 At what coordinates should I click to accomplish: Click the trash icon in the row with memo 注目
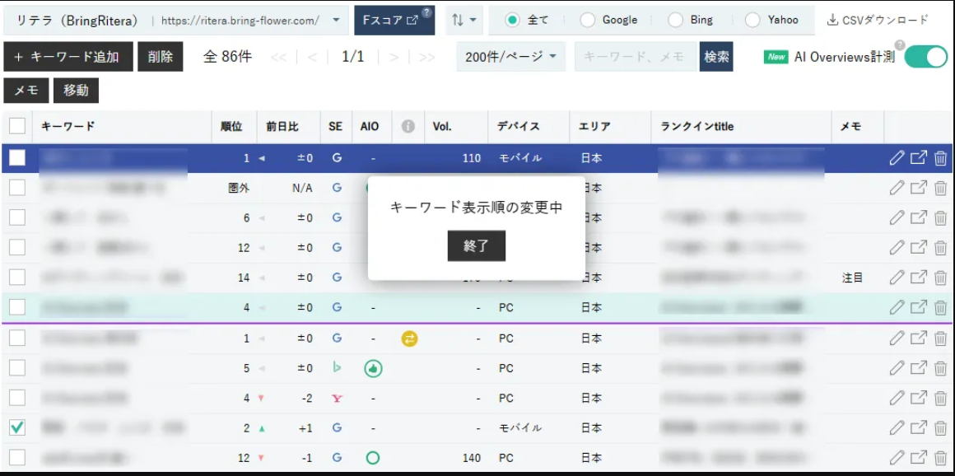[940, 278]
